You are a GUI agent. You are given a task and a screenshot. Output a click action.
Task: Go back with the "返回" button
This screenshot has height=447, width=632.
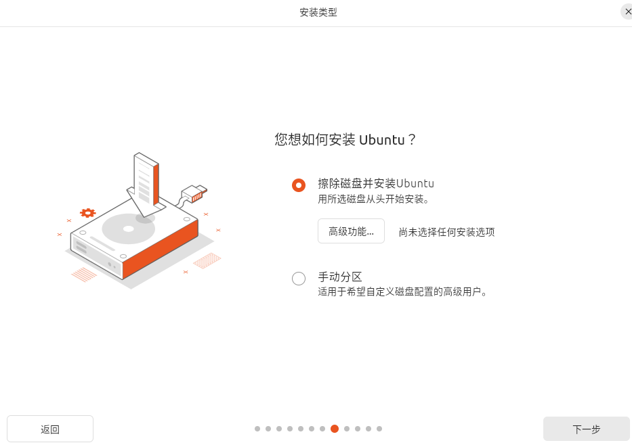pos(50,429)
